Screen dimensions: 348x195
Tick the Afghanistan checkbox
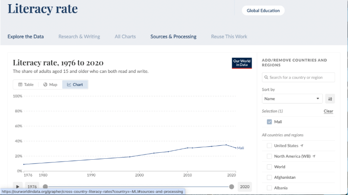269,177
